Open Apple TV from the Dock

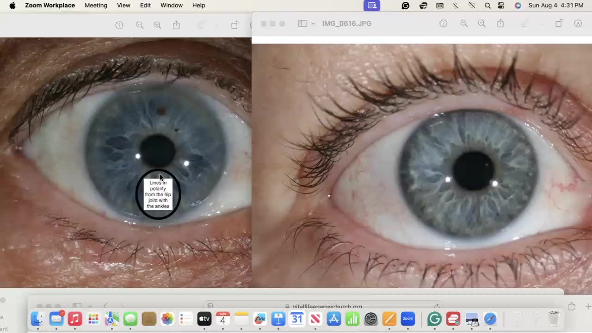[x=204, y=319]
